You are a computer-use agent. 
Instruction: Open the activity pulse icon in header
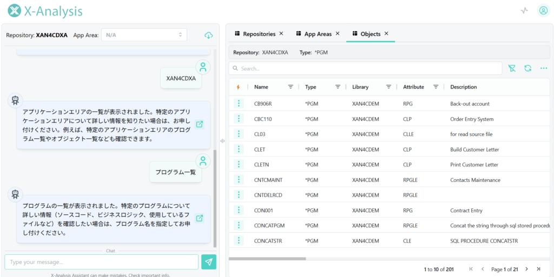click(x=524, y=11)
